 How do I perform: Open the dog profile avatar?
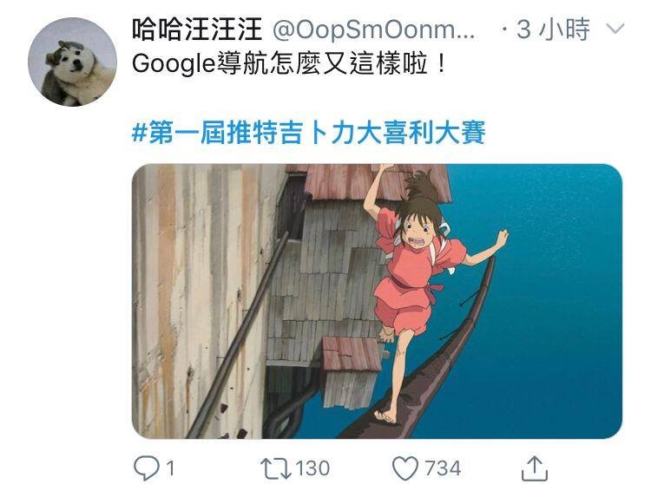pyautogui.click(x=72, y=62)
